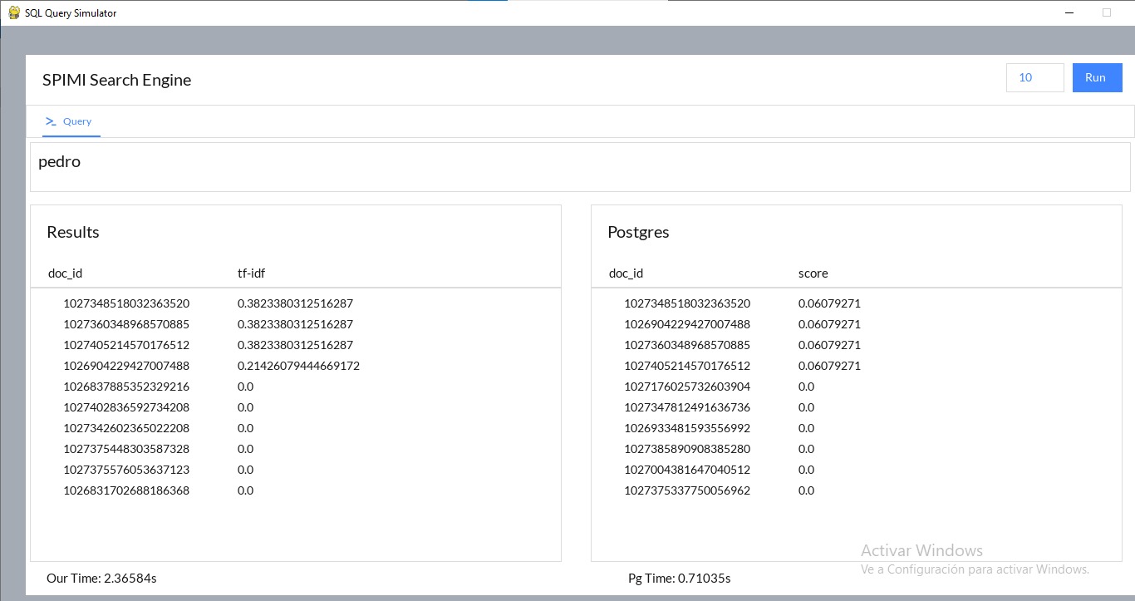Click Our Time: 2.36584s label
The image size is (1135, 601).
(101, 579)
